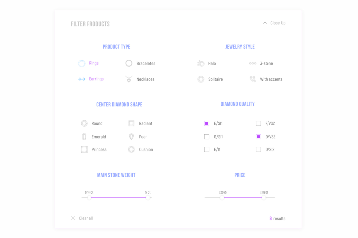Select the Solitaire style icon
The image size is (358, 238).
[201, 79]
